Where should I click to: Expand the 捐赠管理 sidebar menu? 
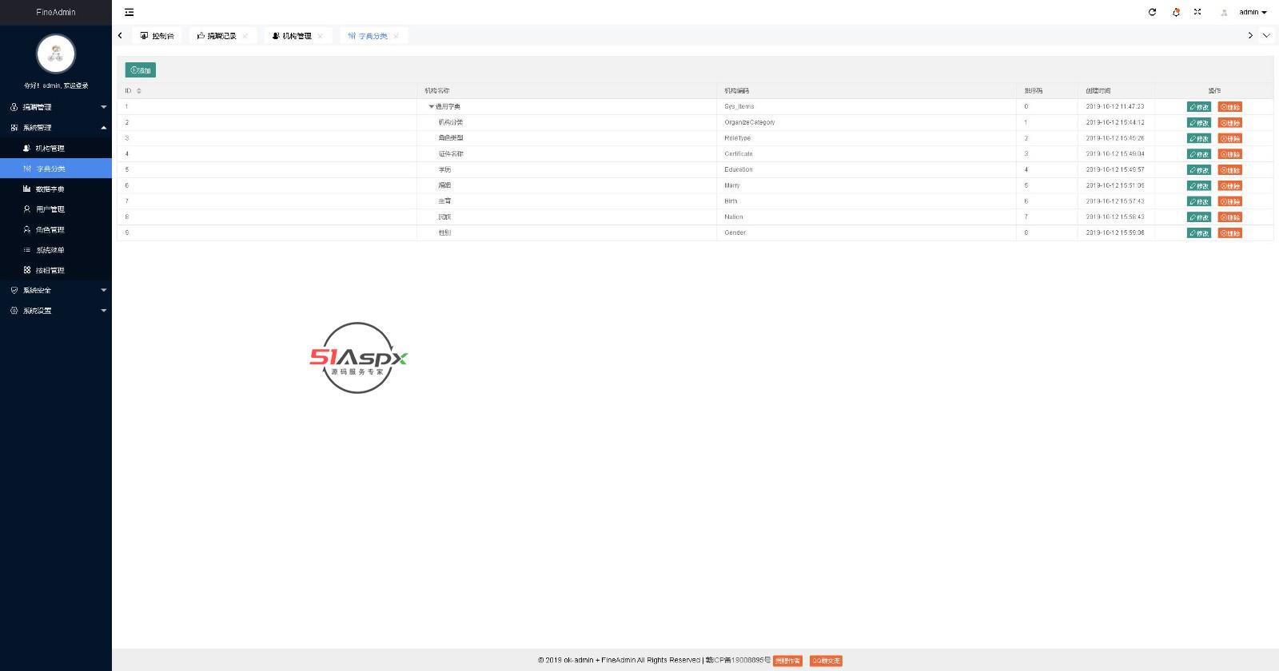(x=56, y=107)
